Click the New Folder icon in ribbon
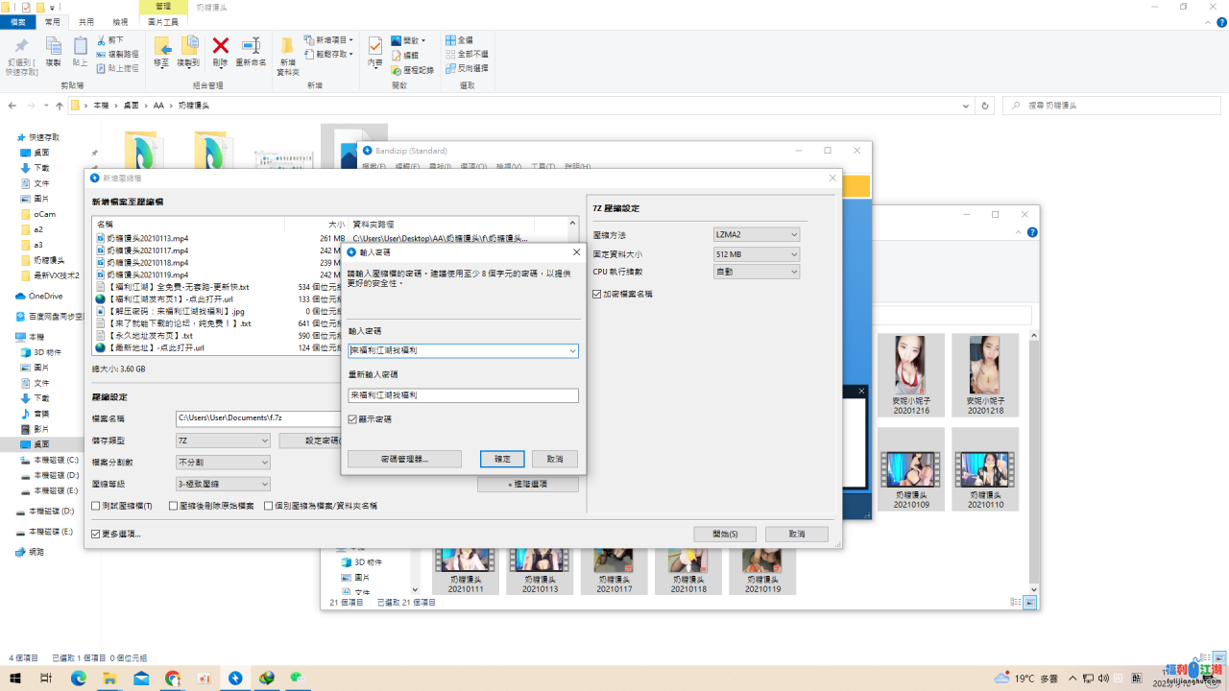Viewport: 1229px width, 691px height. pyautogui.click(x=288, y=52)
